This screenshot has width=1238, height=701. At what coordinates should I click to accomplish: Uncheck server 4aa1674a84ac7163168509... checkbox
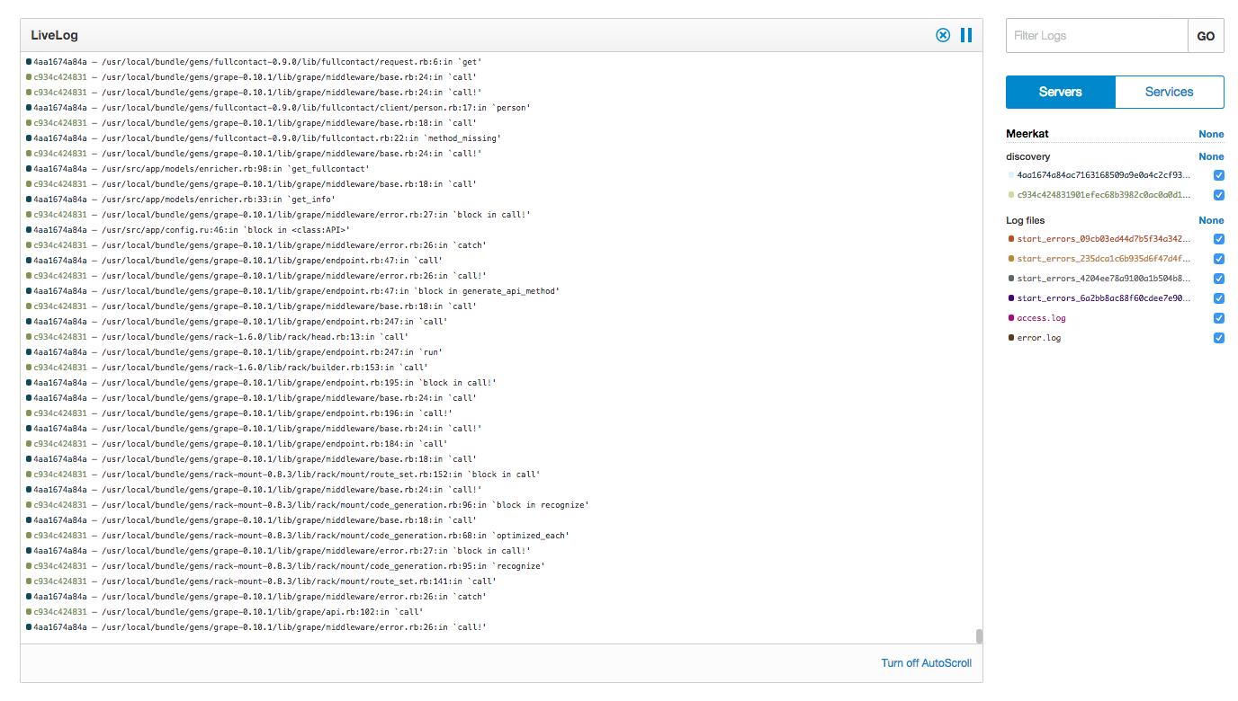tap(1219, 175)
